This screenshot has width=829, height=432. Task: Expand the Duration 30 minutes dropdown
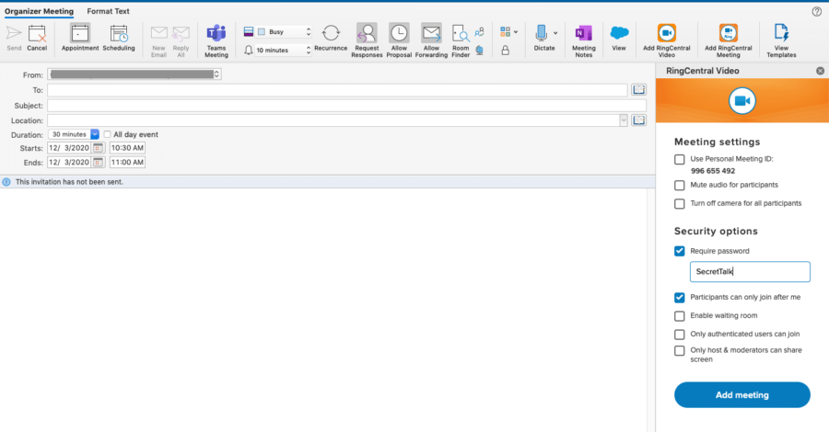pyautogui.click(x=94, y=134)
